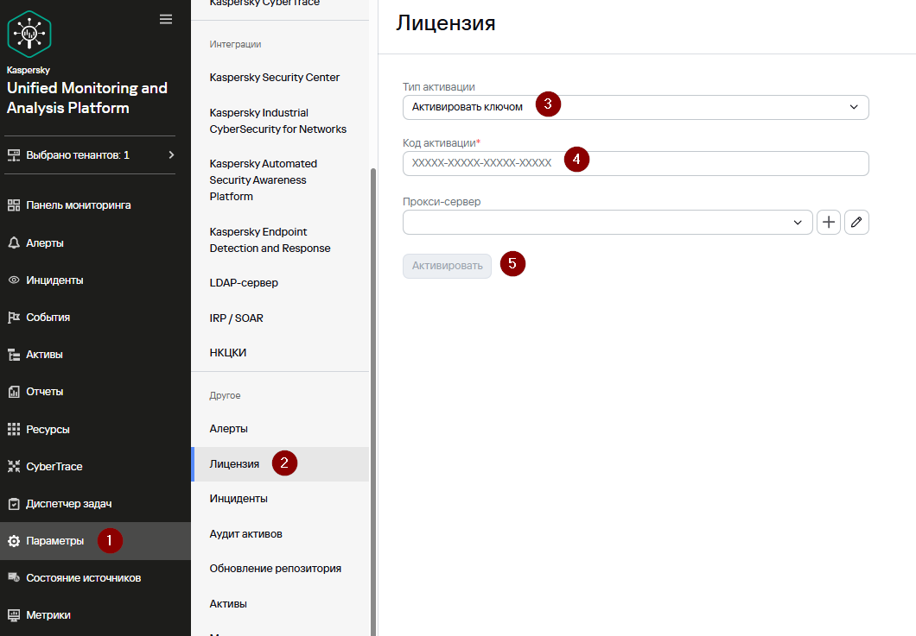Image resolution: width=916 pixels, height=636 pixels.
Task: Click the Активировать button
Action: [447, 266]
